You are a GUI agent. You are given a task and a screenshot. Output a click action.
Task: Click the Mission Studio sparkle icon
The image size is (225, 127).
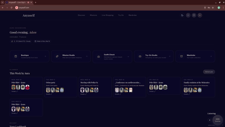[57, 56]
